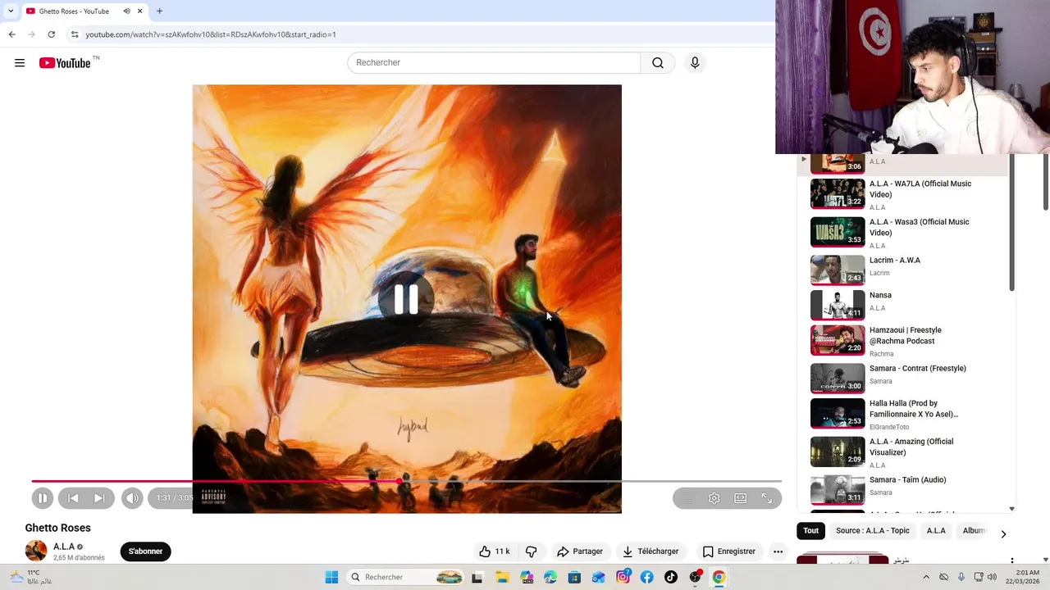
Task: Mute the player volume
Action: pos(132,498)
